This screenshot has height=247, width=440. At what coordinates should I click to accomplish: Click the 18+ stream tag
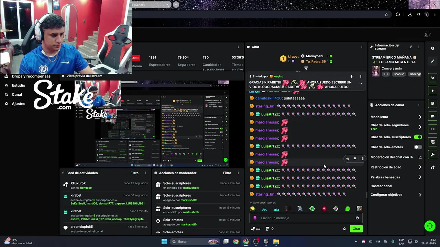[x=386, y=74]
